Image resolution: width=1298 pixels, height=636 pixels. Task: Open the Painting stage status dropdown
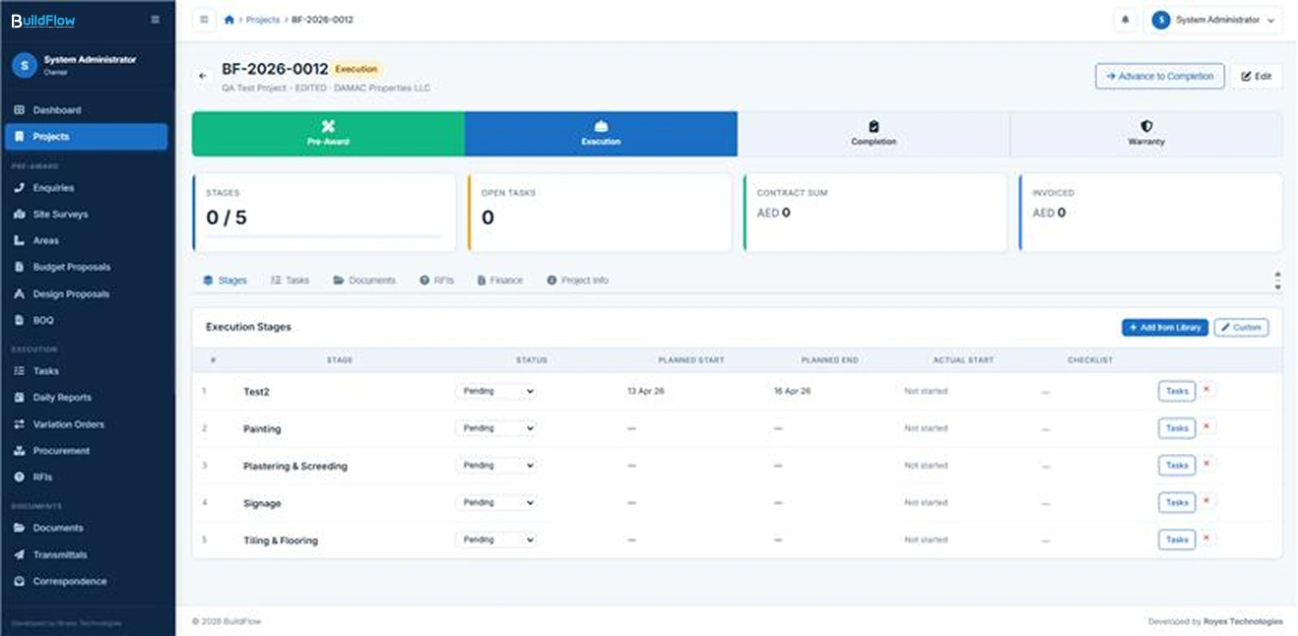[495, 428]
